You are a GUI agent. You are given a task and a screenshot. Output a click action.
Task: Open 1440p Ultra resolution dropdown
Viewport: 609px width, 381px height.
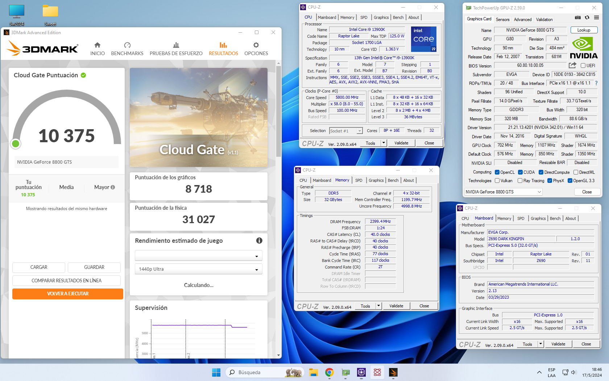(x=199, y=269)
